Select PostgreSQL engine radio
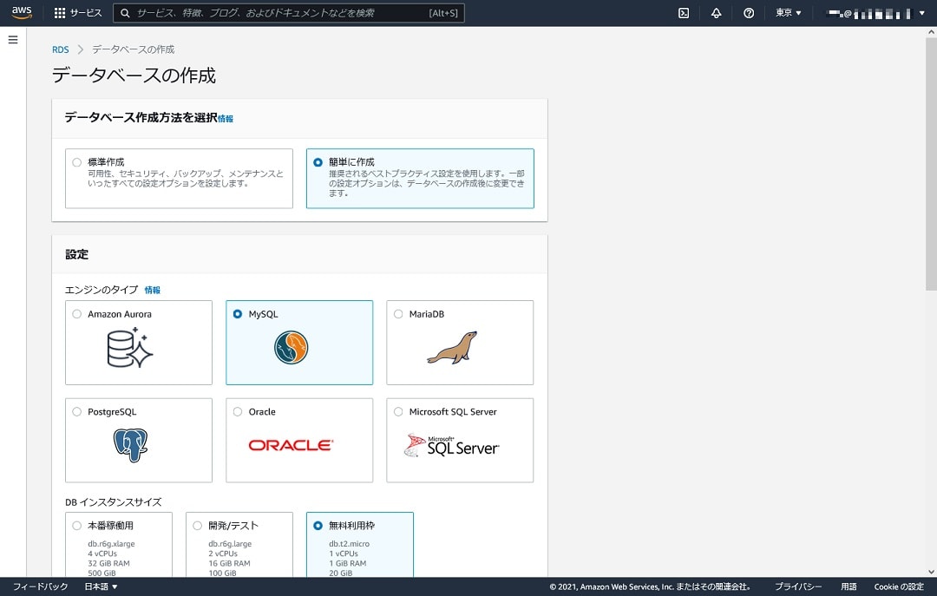 (76, 411)
